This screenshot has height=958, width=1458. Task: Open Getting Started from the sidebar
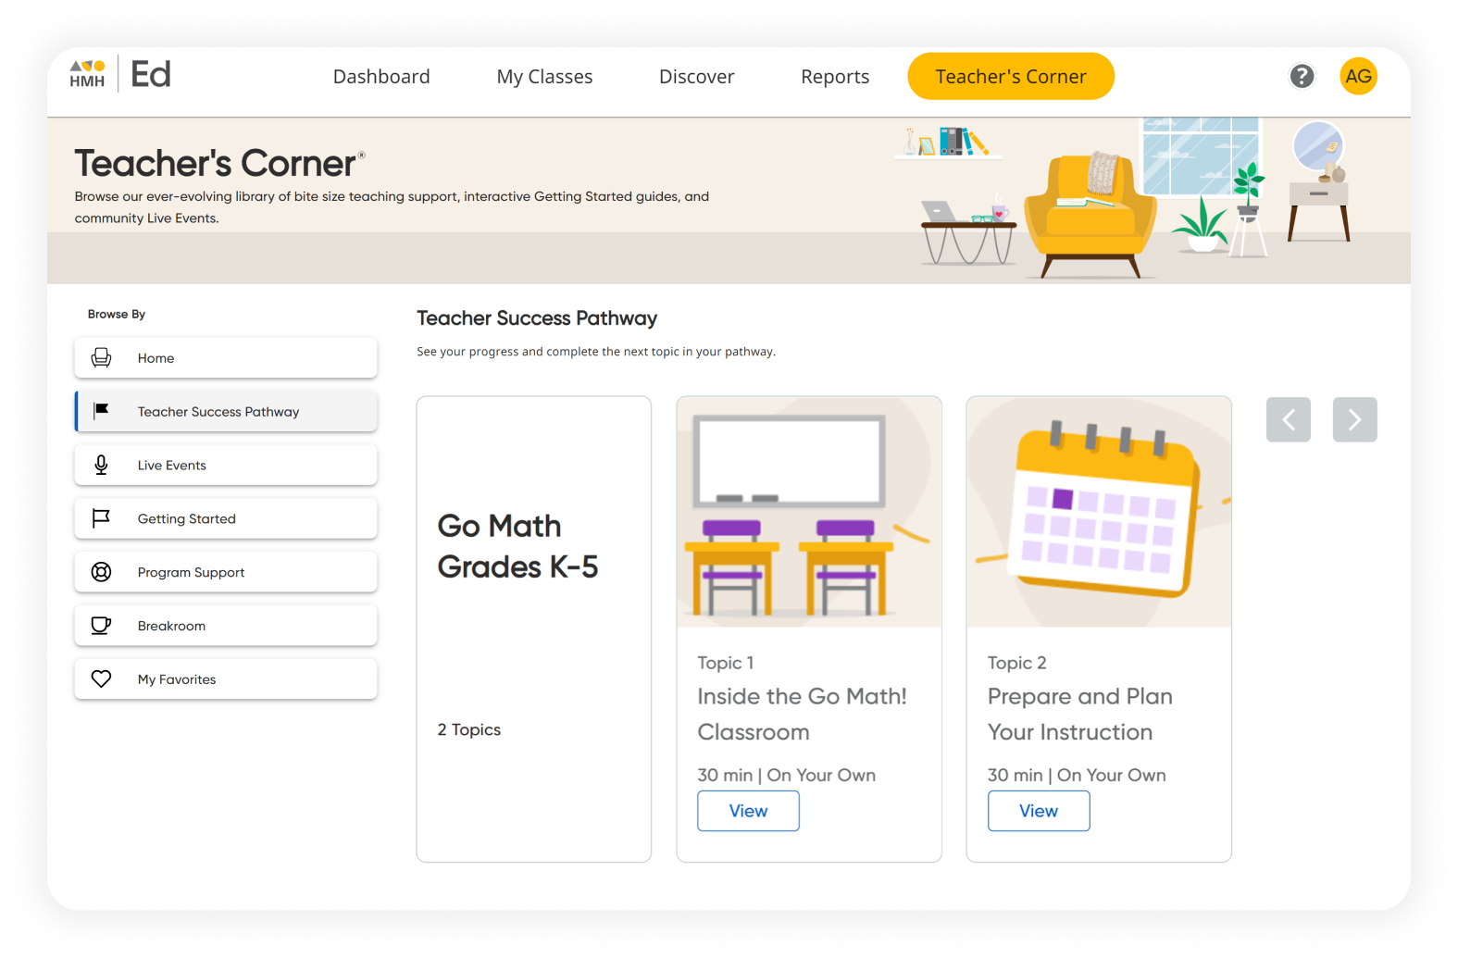226,518
